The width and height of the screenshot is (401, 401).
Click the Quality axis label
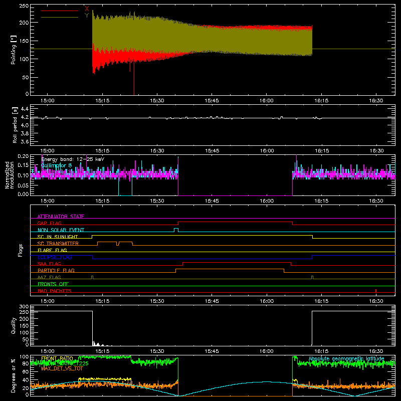point(14,325)
